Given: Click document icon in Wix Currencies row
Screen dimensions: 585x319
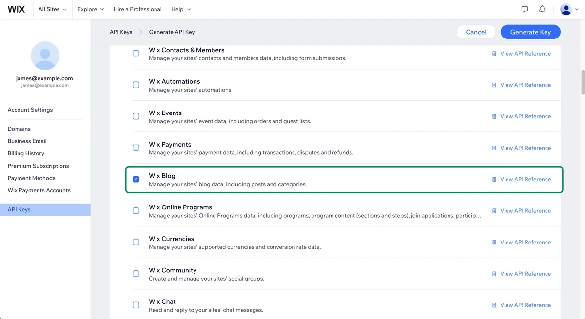Looking at the screenshot, I should pos(494,243).
